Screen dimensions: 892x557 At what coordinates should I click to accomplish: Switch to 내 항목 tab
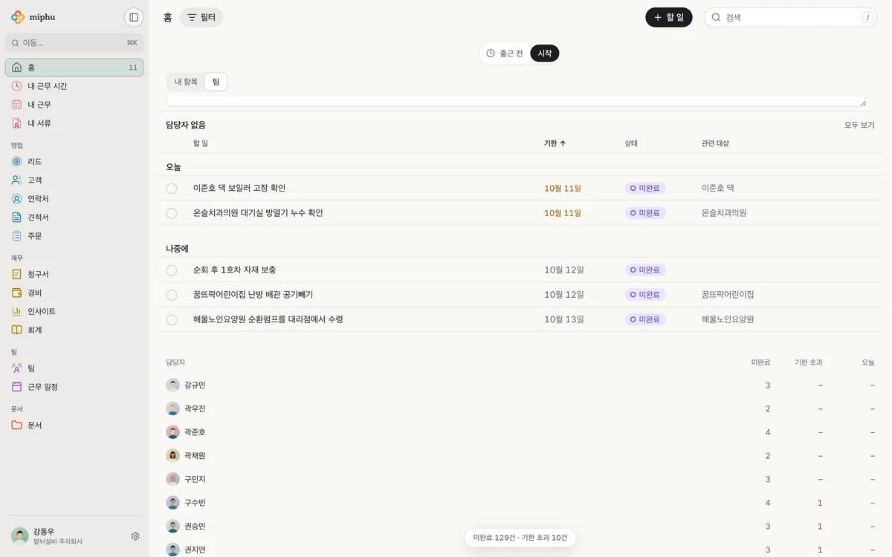point(186,82)
